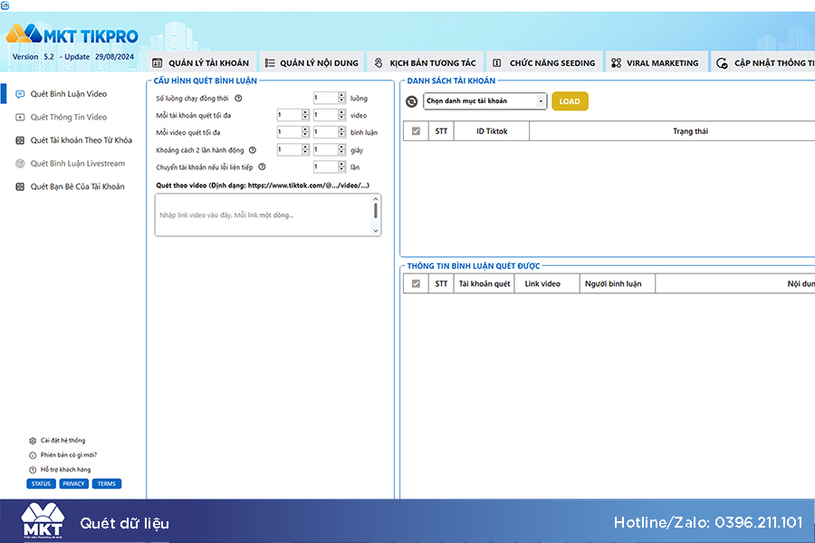Click help icon next to Số luồng chạy đồng thời
Image resolution: width=815 pixels, height=543 pixels.
[x=238, y=99]
